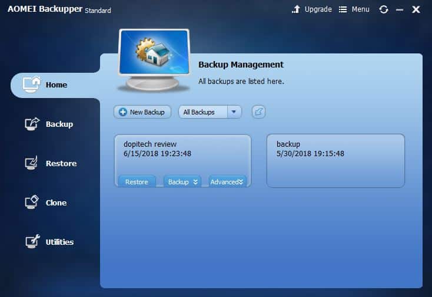Click the Clone monitor icon

tap(32, 203)
